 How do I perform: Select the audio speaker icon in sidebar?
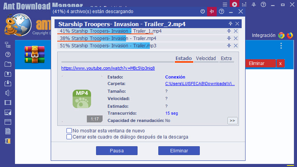(8, 93)
